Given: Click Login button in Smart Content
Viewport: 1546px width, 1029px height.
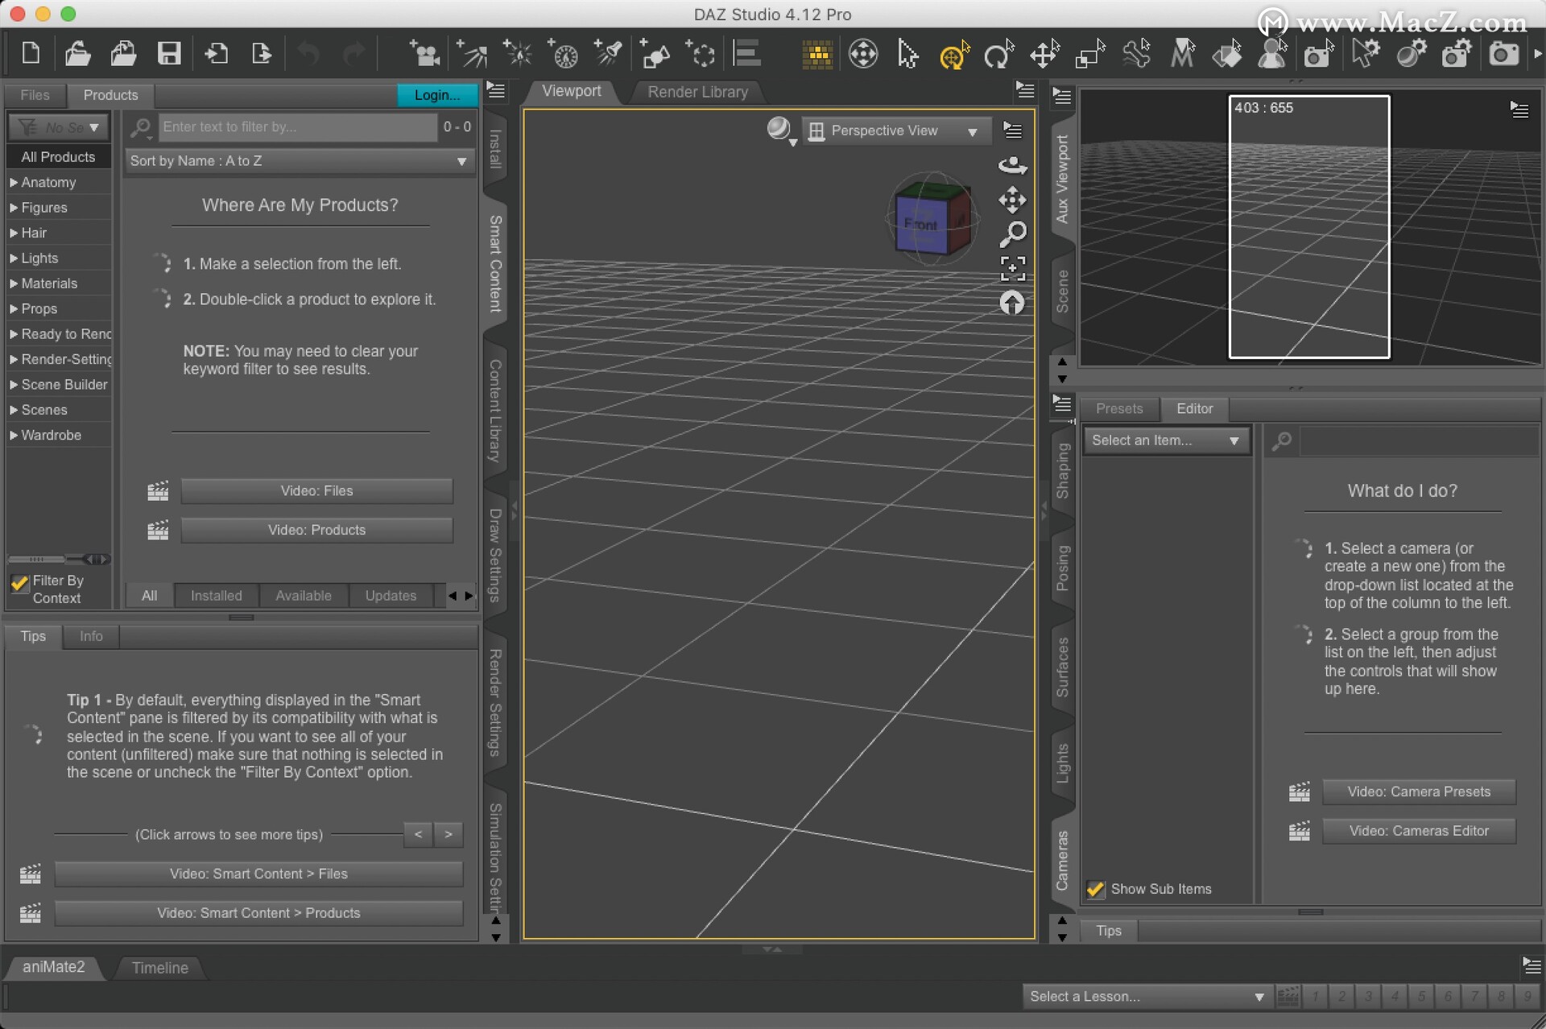Looking at the screenshot, I should (x=436, y=94).
